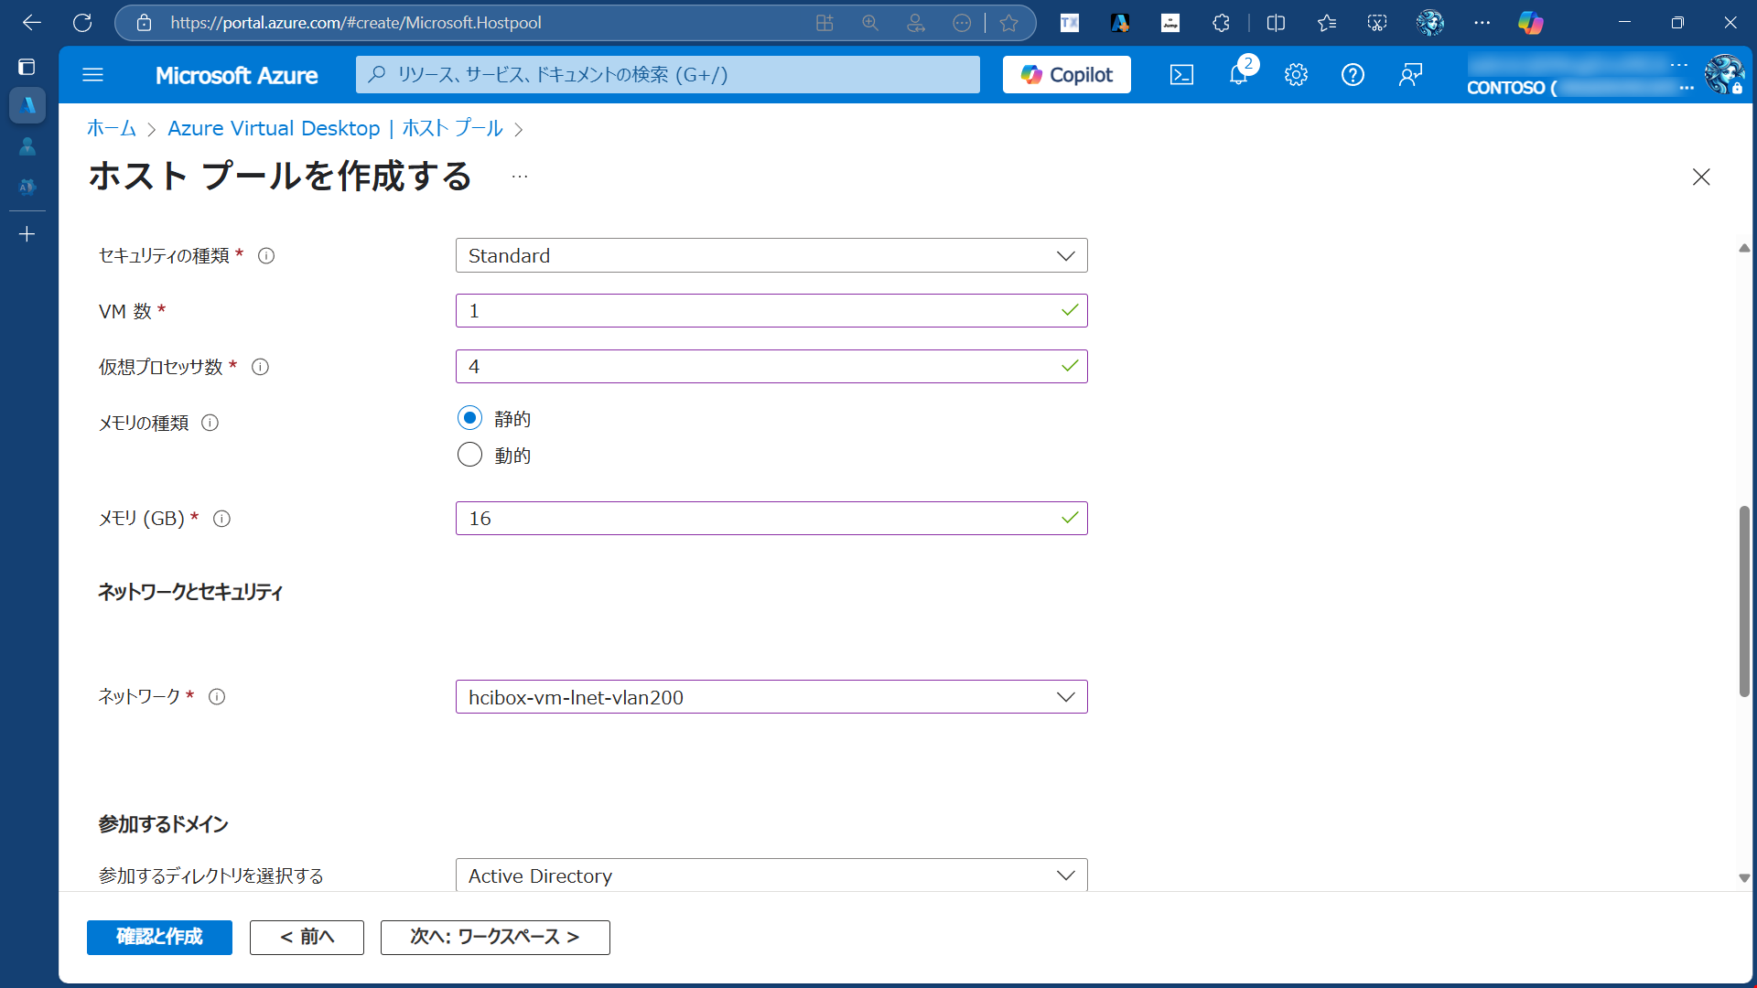Click info icon beside ネットワーク label
The image size is (1757, 988).
(x=217, y=697)
